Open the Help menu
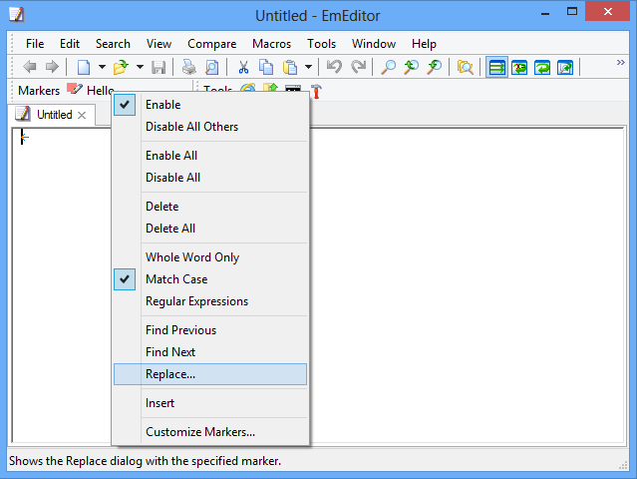Image resolution: width=637 pixels, height=479 pixels. [424, 44]
